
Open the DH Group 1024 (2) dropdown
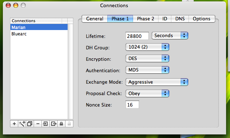click(x=147, y=47)
